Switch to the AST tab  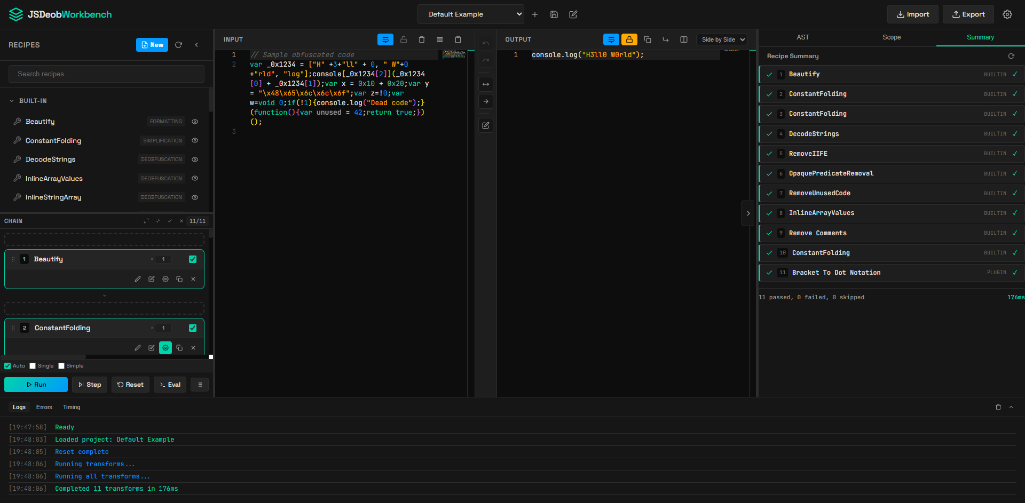(803, 37)
